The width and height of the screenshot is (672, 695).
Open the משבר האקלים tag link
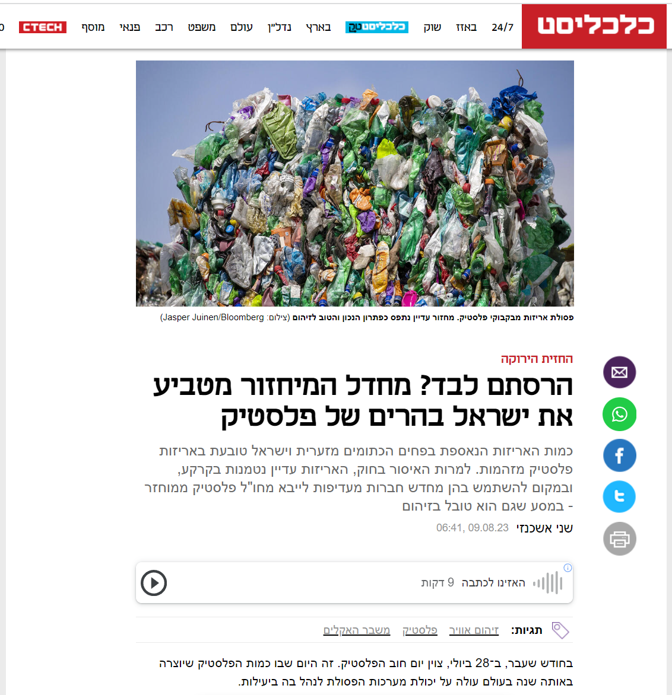[356, 630]
